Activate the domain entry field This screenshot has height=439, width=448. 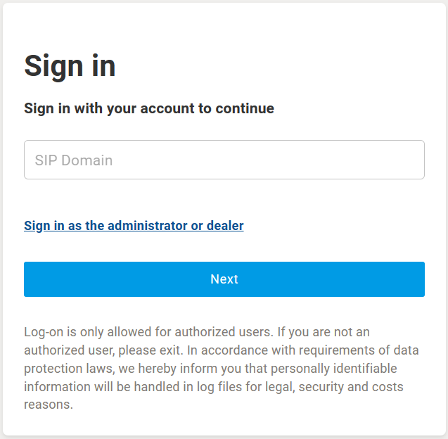coord(224,160)
